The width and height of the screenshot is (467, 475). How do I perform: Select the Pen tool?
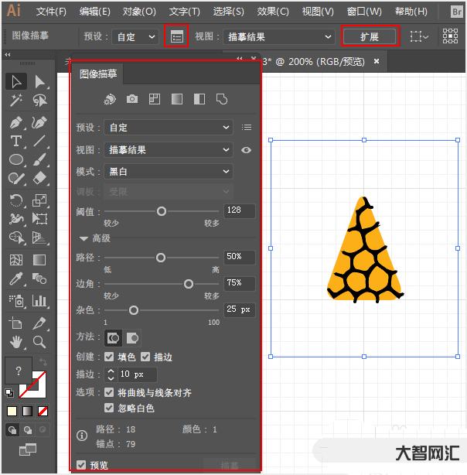(x=16, y=123)
